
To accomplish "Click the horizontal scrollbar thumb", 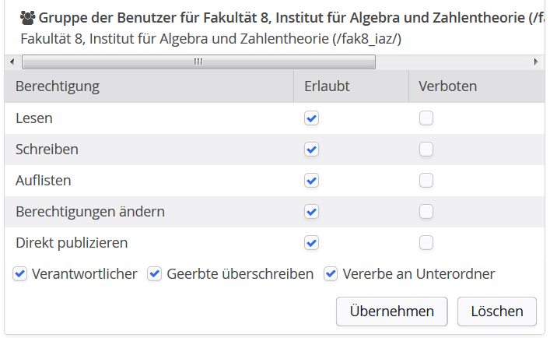I will click(198, 62).
